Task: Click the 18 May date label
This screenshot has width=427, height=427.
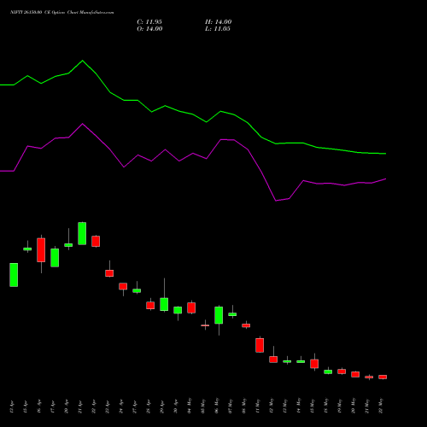Action: tap(326, 406)
